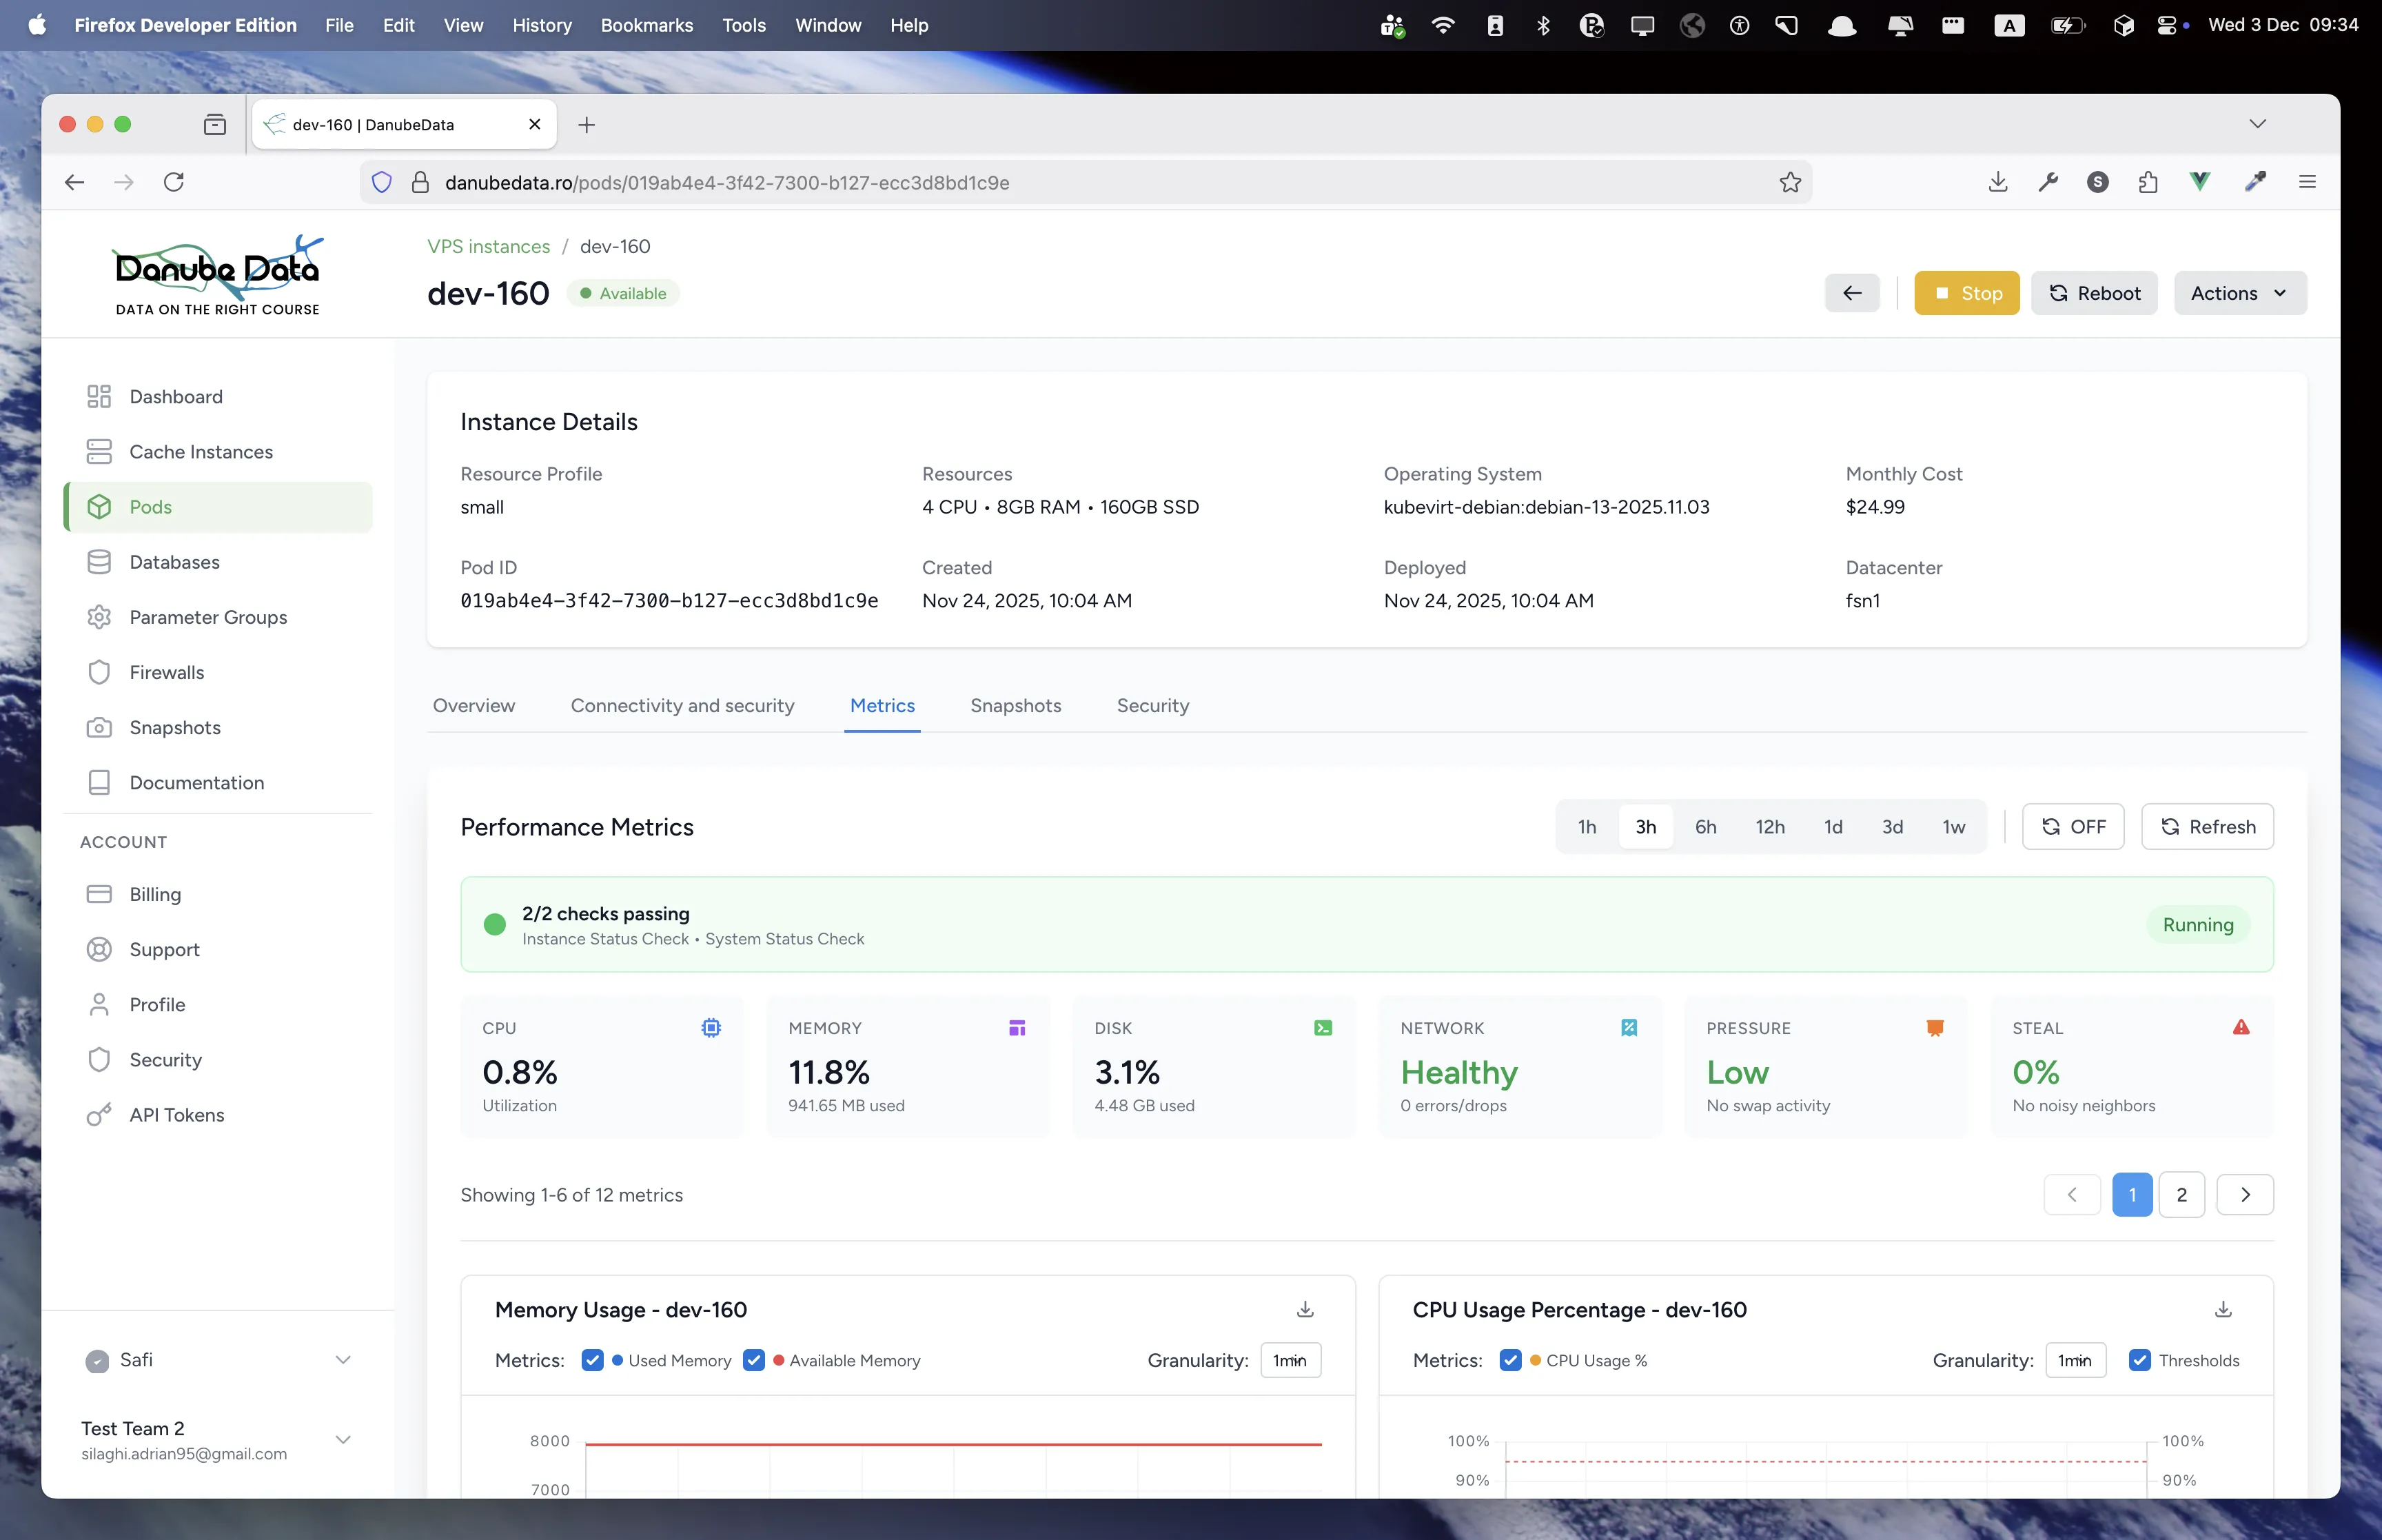This screenshot has height=1540, width=2382.
Task: Open Databases from the sidebar
Action: click(176, 562)
